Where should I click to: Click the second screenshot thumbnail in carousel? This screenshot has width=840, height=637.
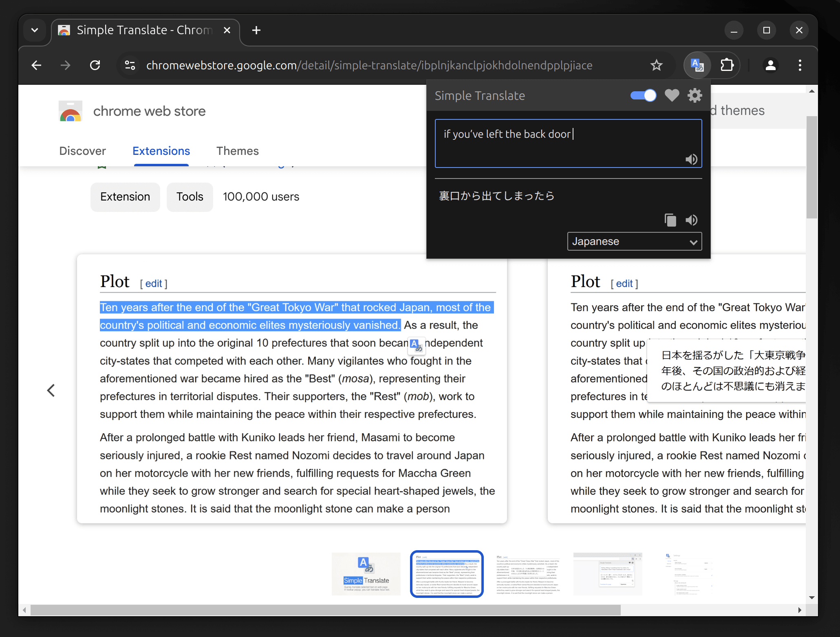pyautogui.click(x=447, y=573)
